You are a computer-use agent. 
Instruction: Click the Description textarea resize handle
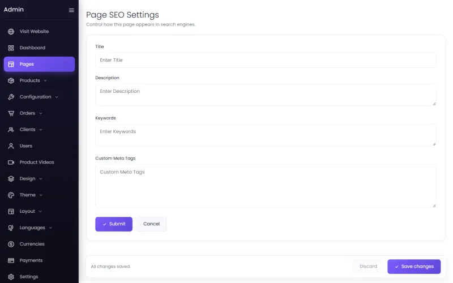pyautogui.click(x=434, y=104)
